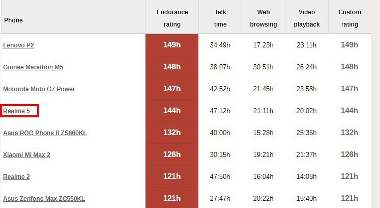The height and width of the screenshot is (208, 380).
Task: Select the 149h endurance rating cell
Action: pos(172,45)
